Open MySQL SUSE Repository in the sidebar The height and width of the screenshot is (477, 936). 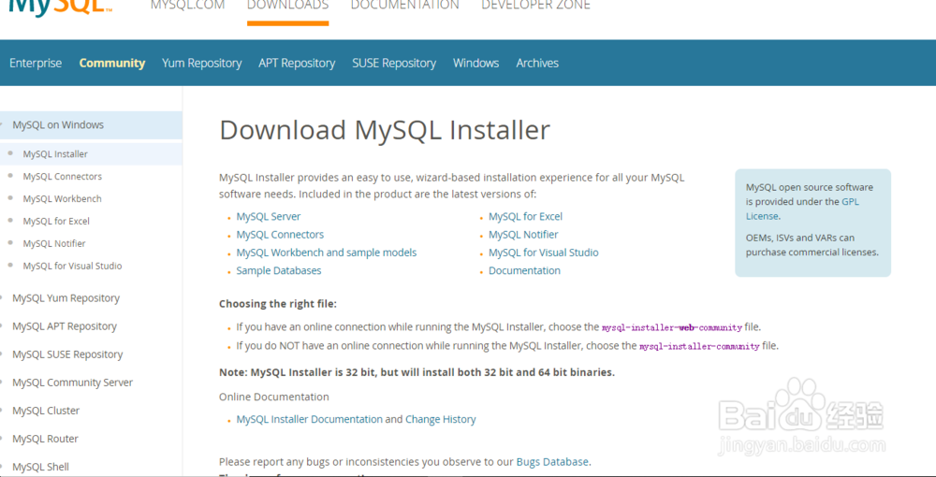(67, 354)
